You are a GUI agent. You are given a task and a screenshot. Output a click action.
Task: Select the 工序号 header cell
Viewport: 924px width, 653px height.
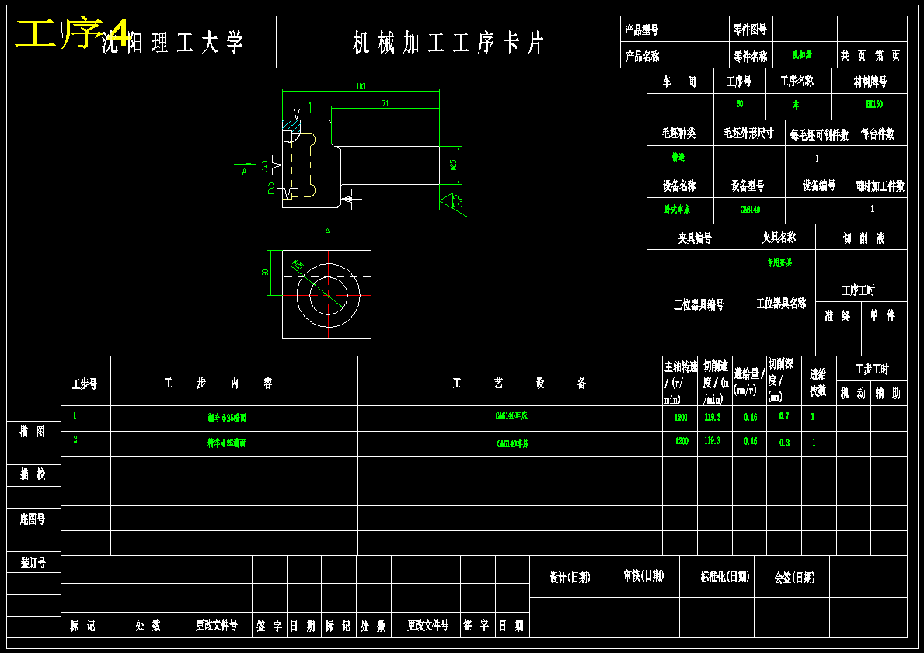pyautogui.click(x=739, y=82)
